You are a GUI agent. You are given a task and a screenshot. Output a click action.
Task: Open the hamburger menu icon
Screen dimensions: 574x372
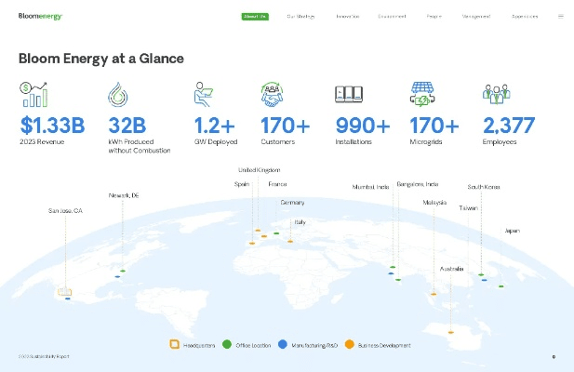tap(560, 16)
